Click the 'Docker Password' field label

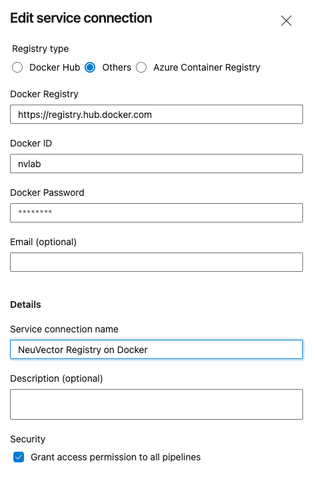tap(47, 193)
